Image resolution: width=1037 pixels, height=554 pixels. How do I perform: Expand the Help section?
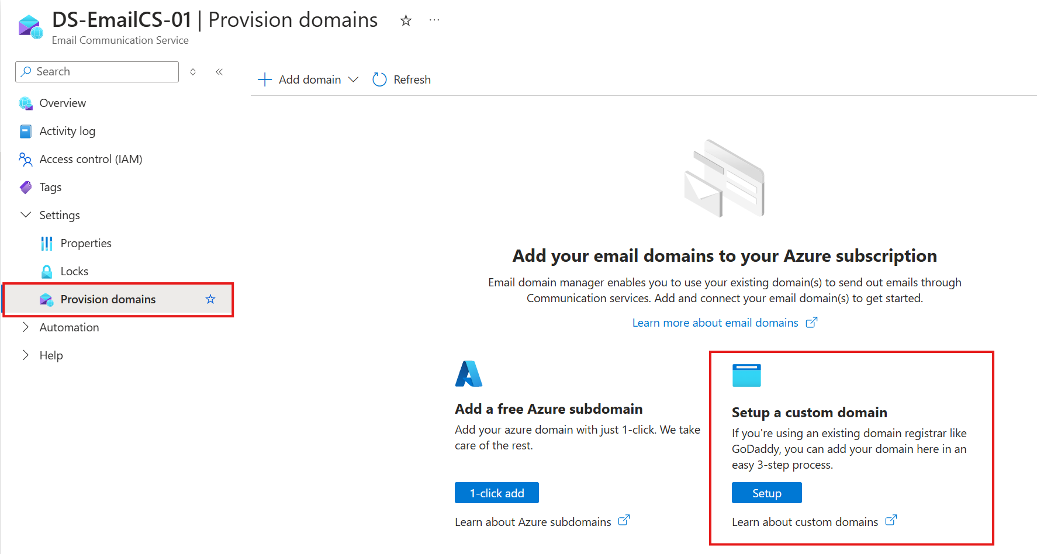click(26, 355)
